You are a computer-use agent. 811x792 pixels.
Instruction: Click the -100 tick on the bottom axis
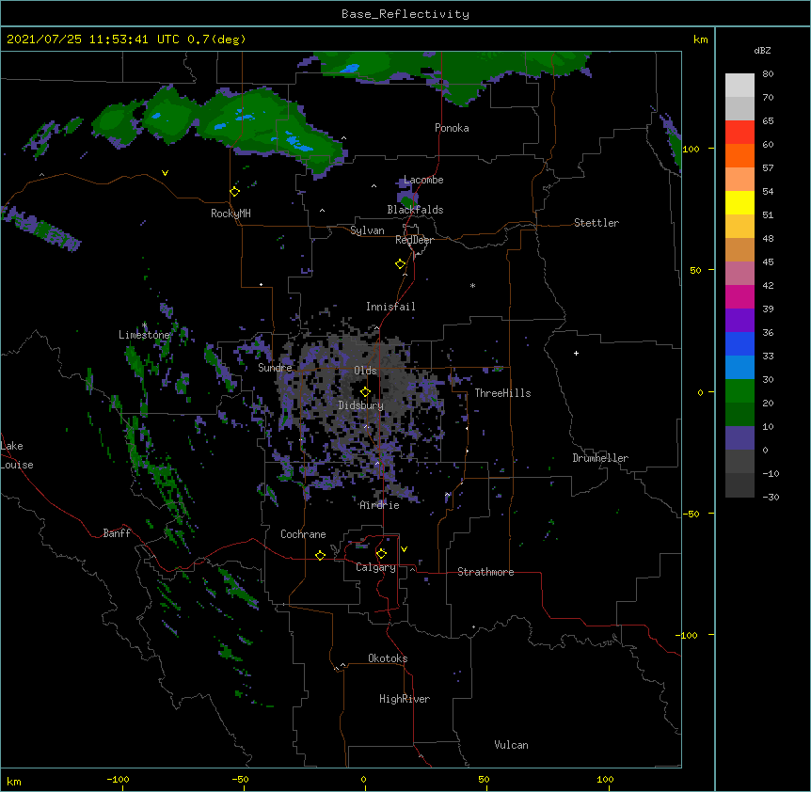118,779
